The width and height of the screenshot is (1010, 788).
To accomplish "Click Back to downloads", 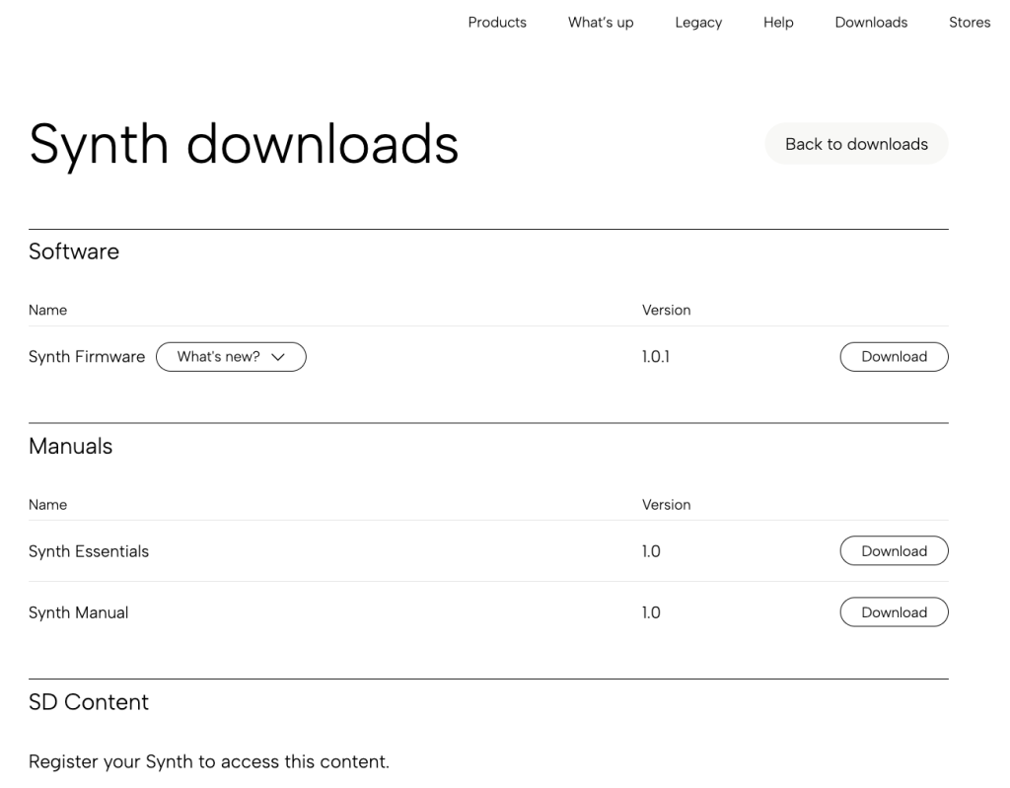I will pyautogui.click(x=856, y=143).
